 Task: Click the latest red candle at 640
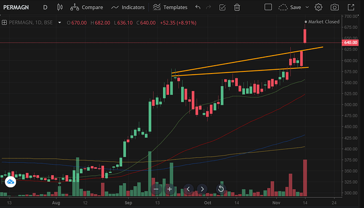[305, 36]
